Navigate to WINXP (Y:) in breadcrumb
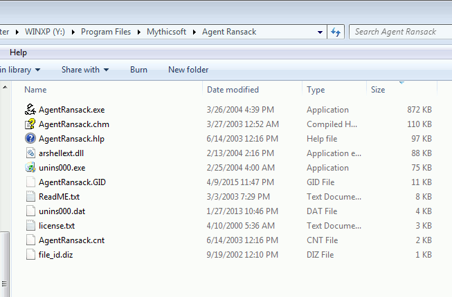The image size is (452, 297). click(45, 32)
